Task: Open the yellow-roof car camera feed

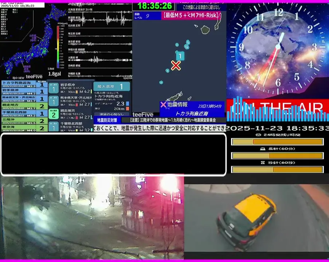Action: click(x=256, y=218)
